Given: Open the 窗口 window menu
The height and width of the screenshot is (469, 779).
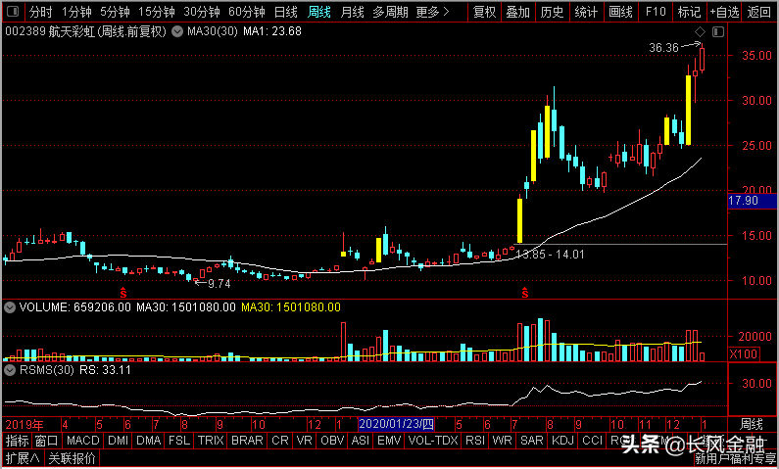Looking at the screenshot, I should (x=48, y=441).
